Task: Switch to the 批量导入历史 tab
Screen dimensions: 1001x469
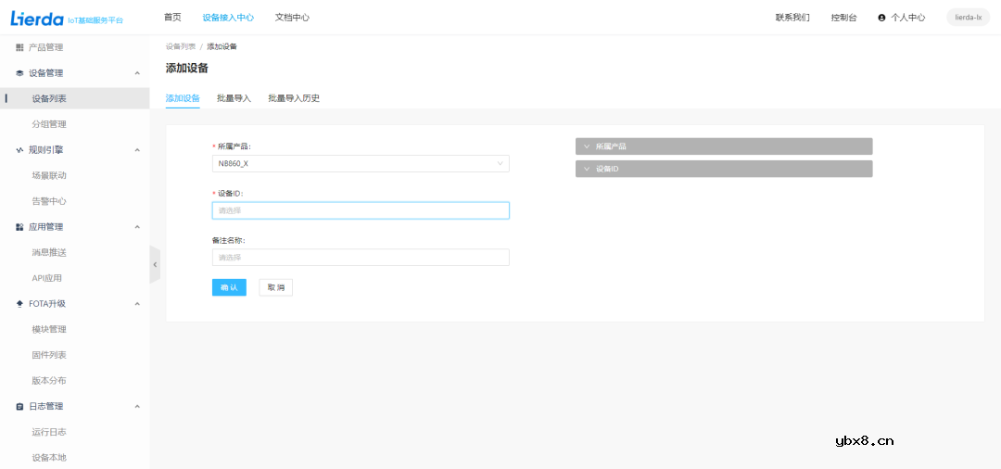Action: (294, 98)
